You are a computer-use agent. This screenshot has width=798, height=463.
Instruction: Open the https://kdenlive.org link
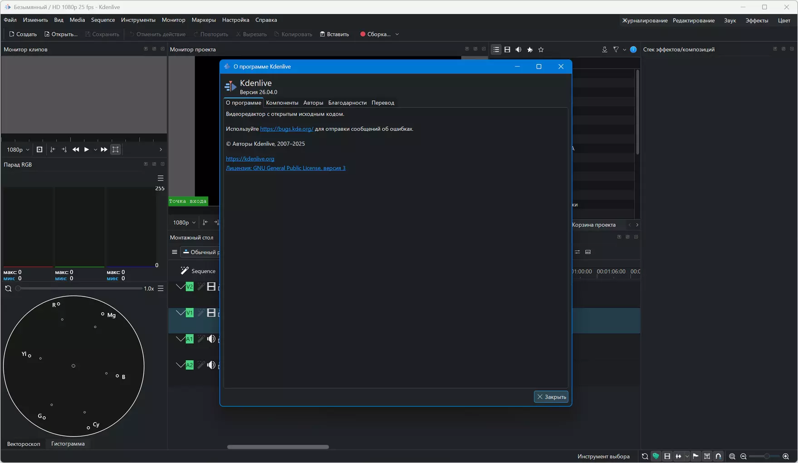click(x=250, y=159)
